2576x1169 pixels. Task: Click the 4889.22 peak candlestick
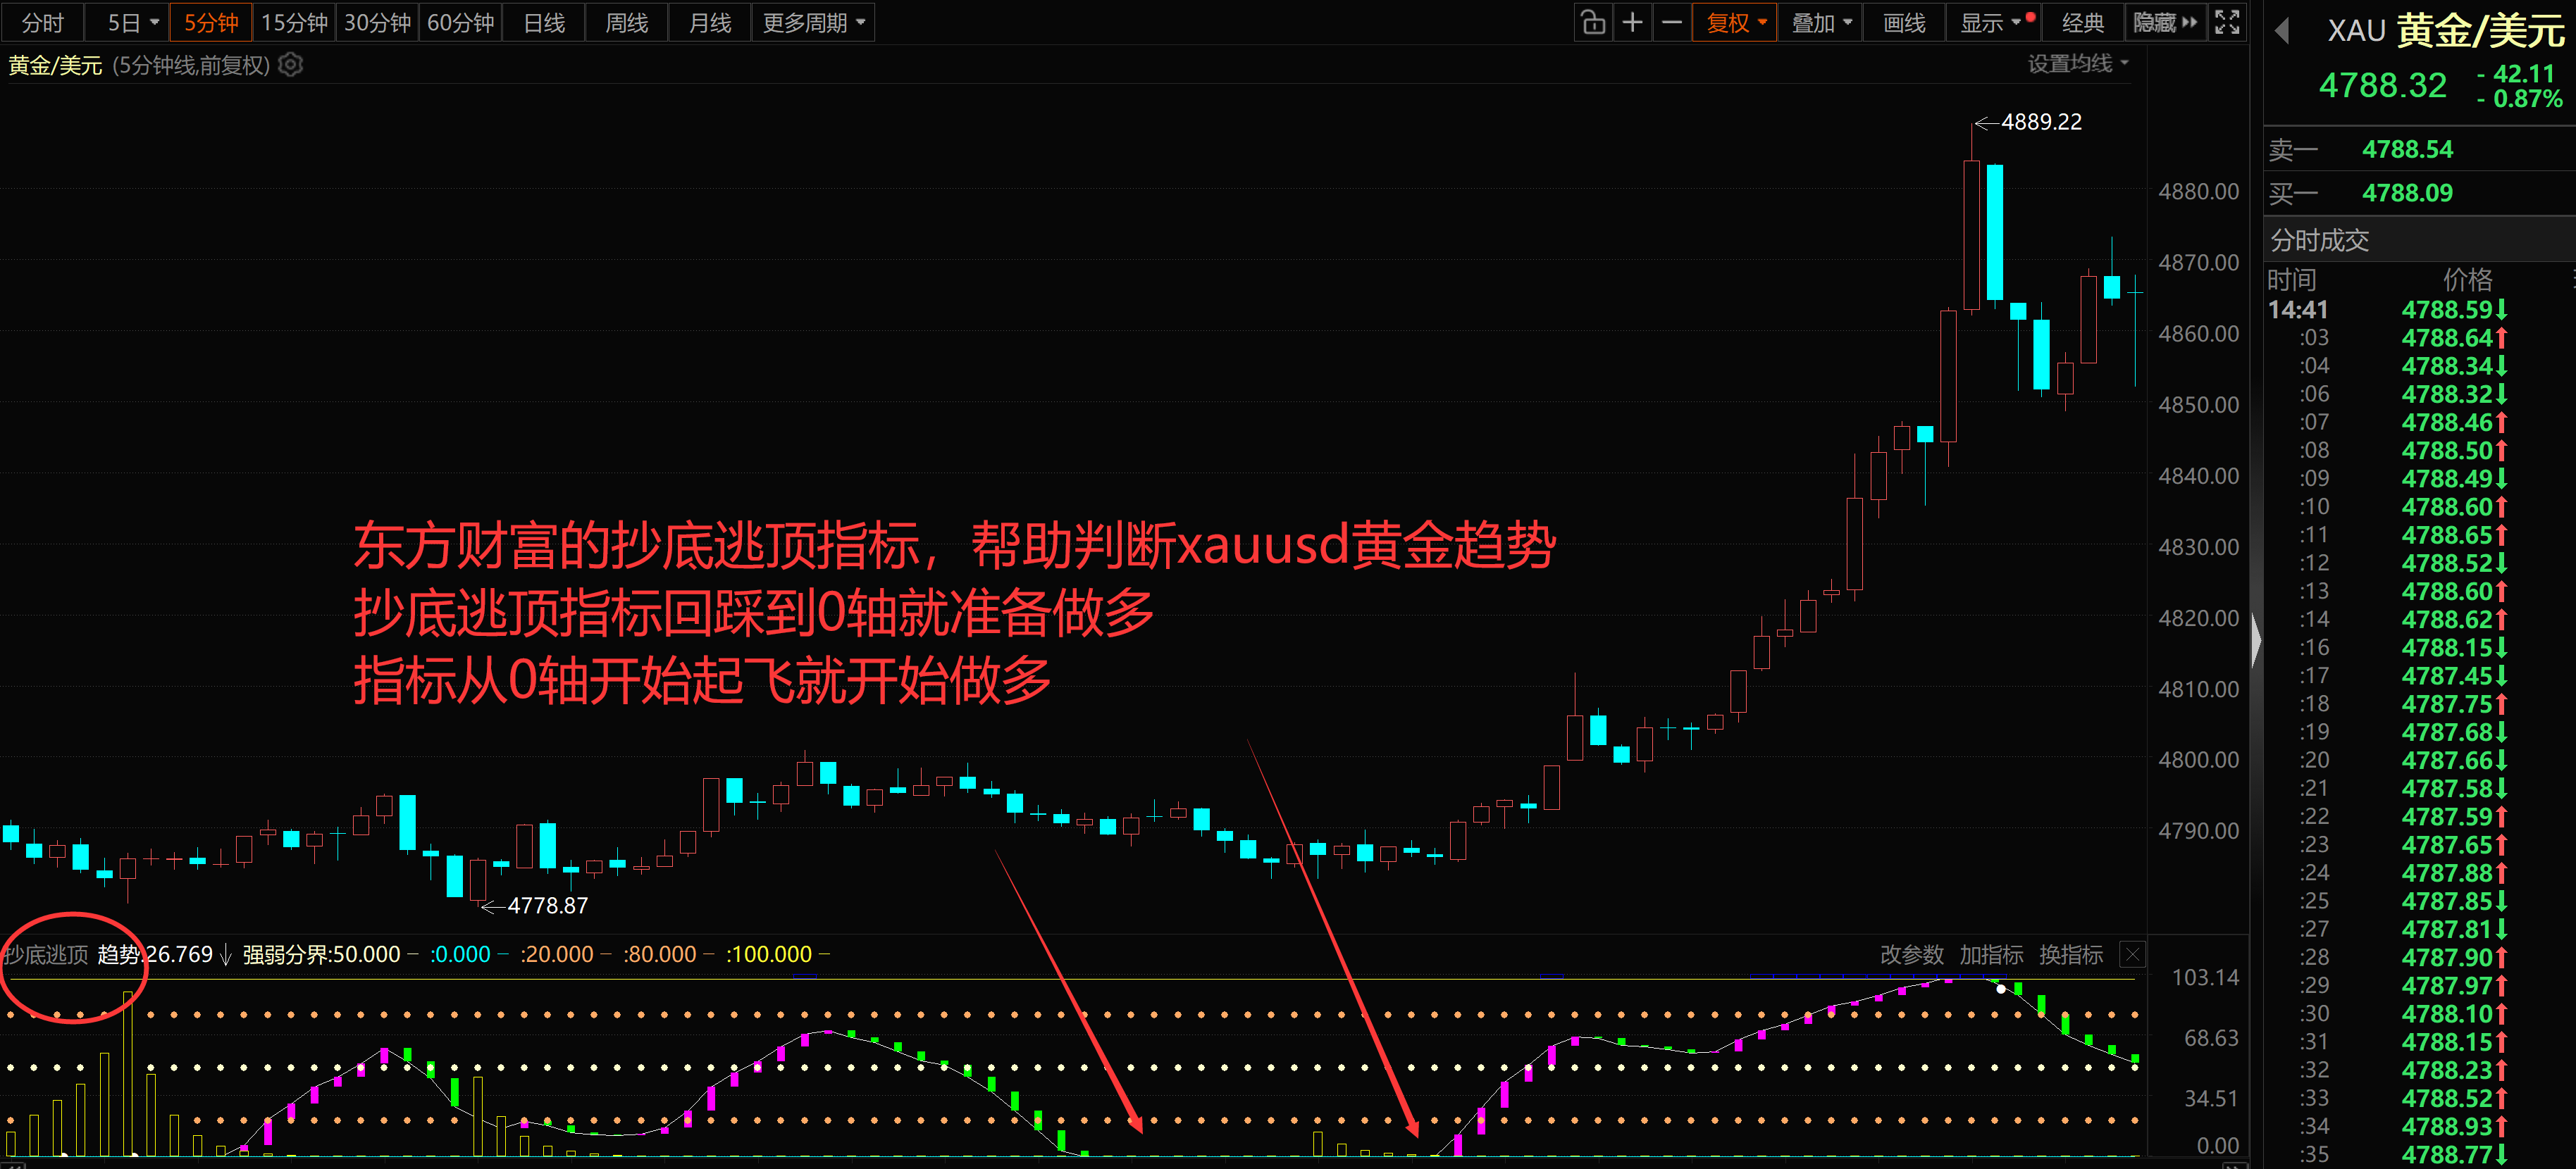pyautogui.click(x=1972, y=235)
